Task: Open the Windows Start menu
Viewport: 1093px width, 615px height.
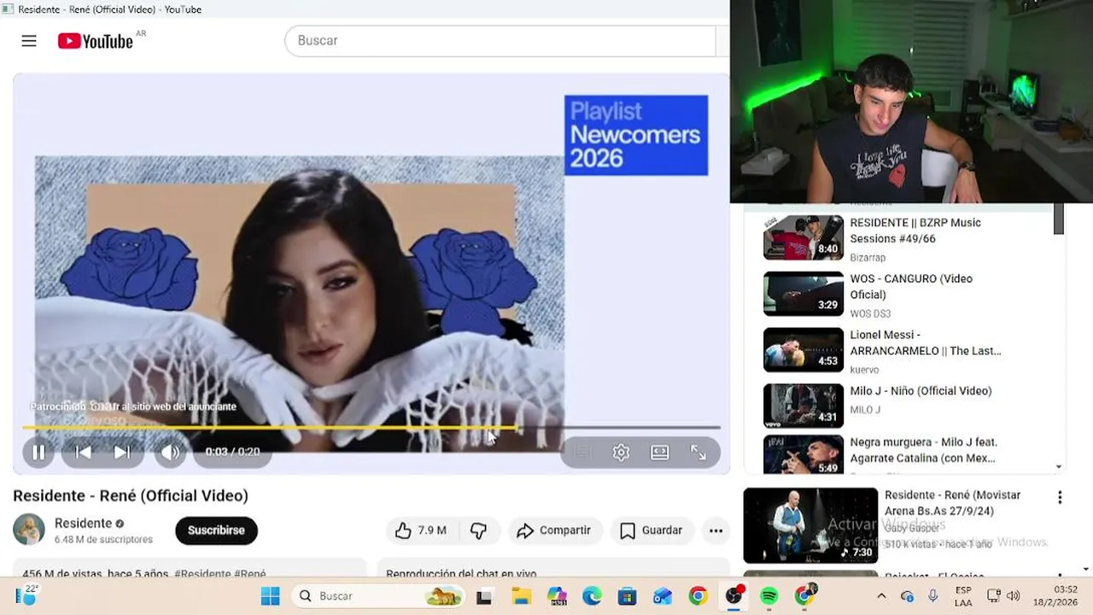Action: pos(270,595)
